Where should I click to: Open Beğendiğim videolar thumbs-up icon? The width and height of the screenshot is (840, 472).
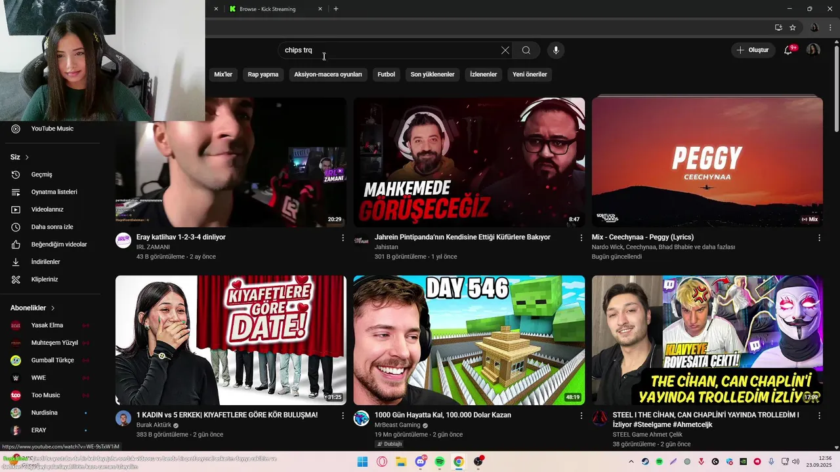16,245
